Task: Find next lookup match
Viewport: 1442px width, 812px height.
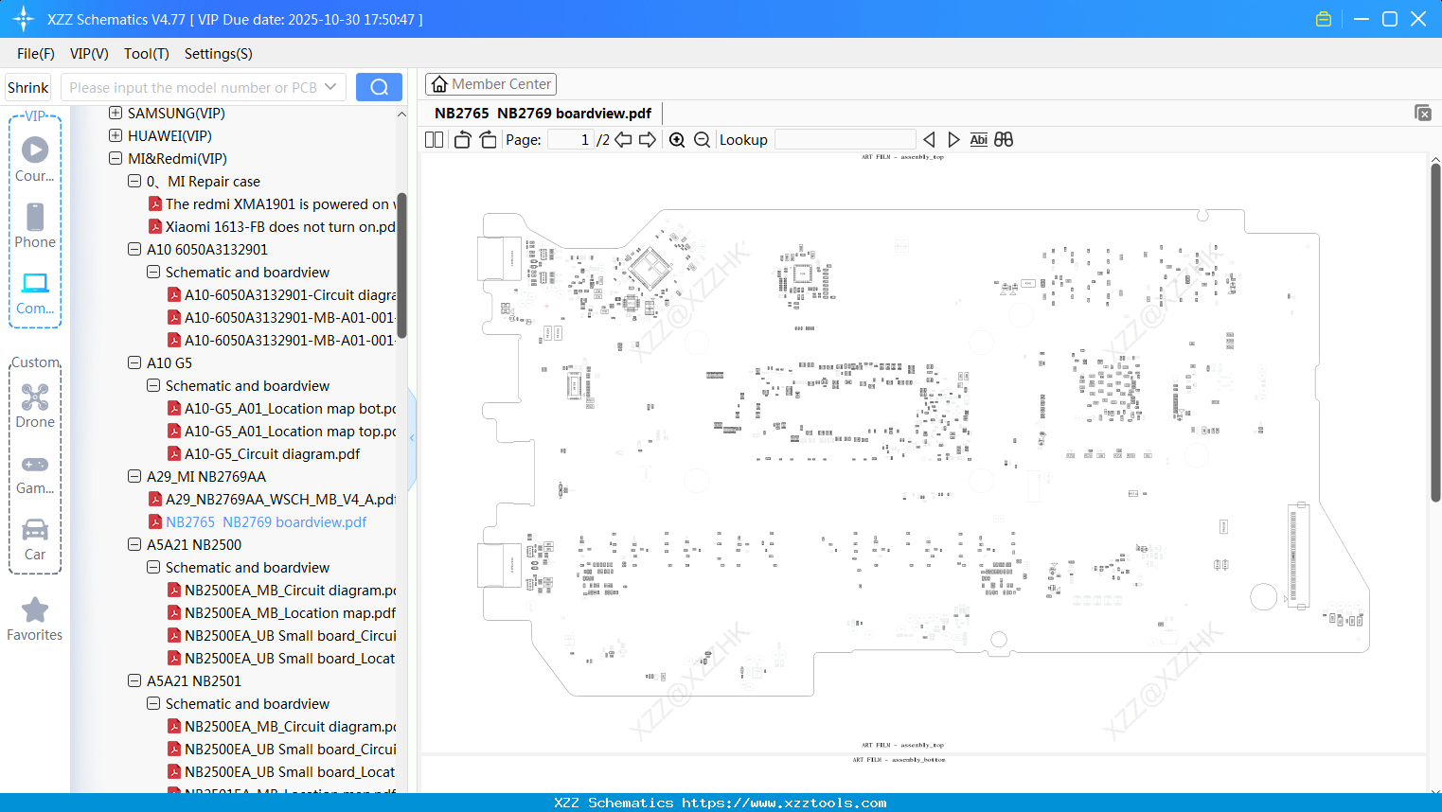Action: click(x=953, y=140)
